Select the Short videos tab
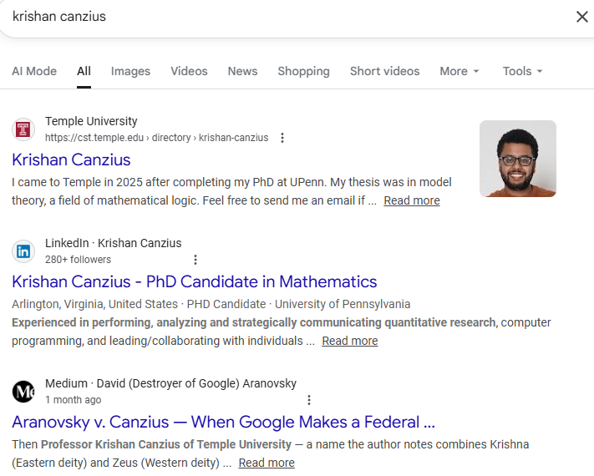The height and width of the screenshot is (476, 594). [x=384, y=71]
